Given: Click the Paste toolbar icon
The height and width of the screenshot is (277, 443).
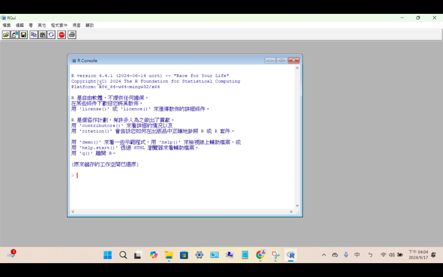Looking at the screenshot, I should (42, 35).
